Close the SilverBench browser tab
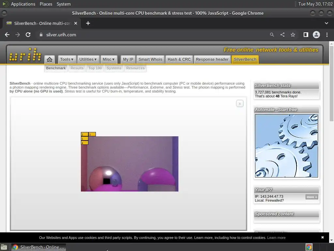 [76, 23]
